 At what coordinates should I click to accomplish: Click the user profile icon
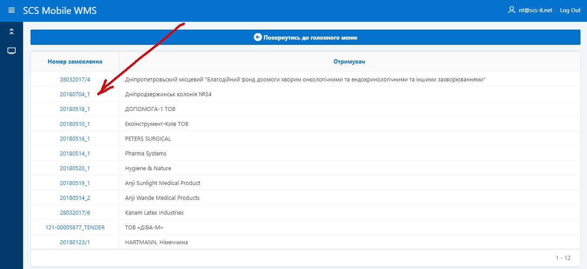[x=512, y=10]
